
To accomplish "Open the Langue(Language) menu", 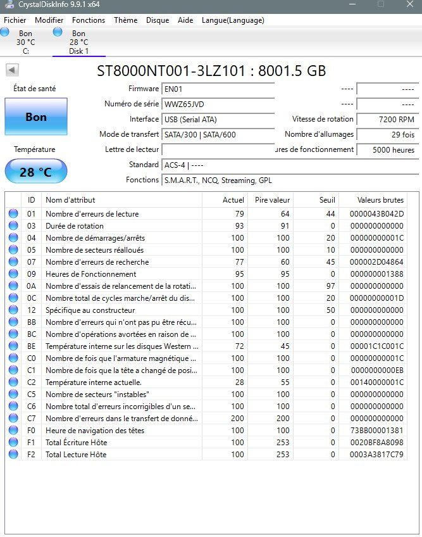I will pyautogui.click(x=233, y=20).
